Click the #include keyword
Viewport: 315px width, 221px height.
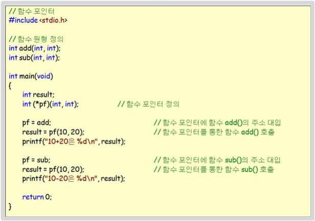24,20
